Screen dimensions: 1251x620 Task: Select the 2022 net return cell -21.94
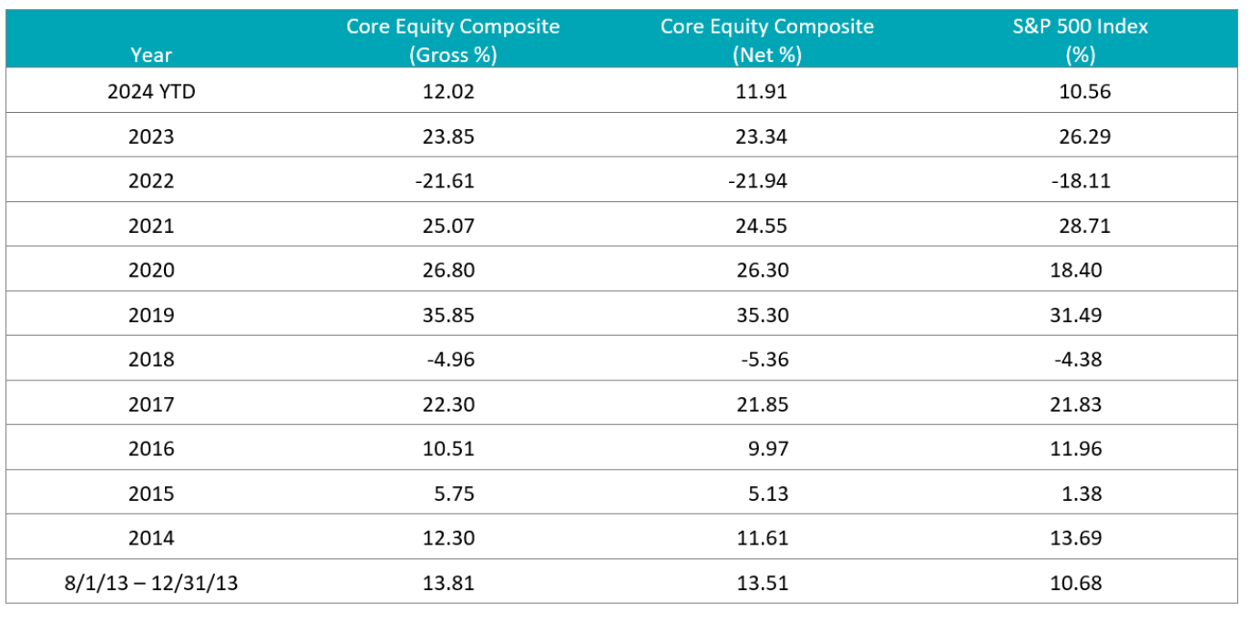pos(758,181)
